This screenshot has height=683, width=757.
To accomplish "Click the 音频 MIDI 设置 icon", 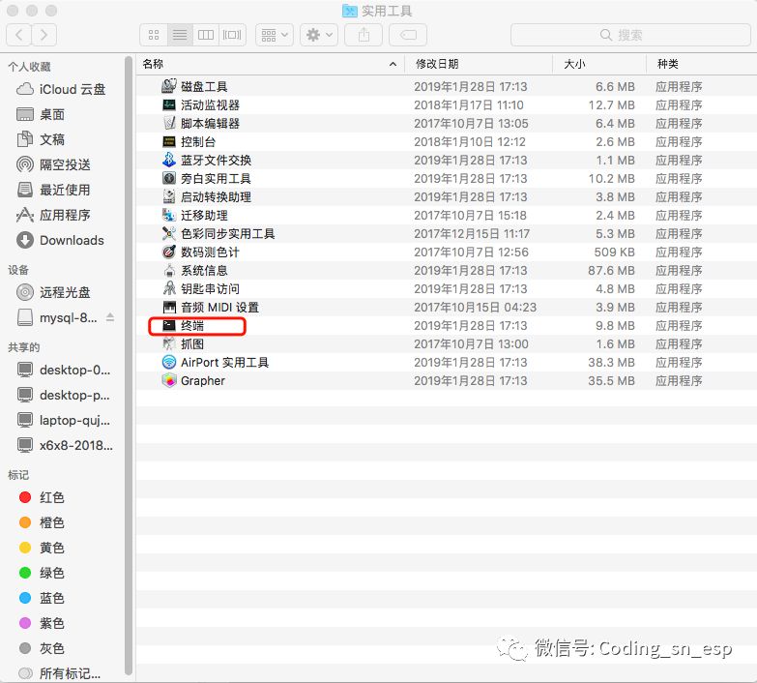I will tap(169, 308).
